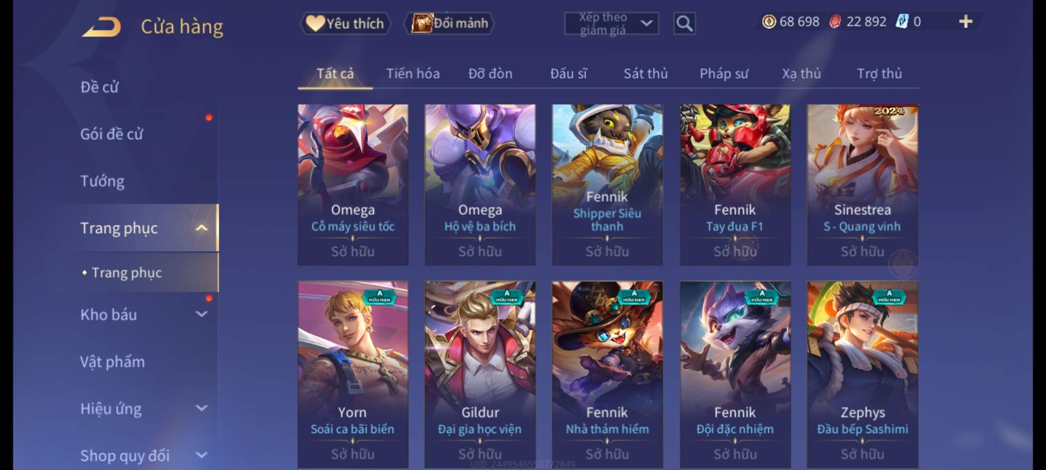Screen dimensions: 1046x470
Task: Tap the golden back arrow icon
Action: [101, 27]
